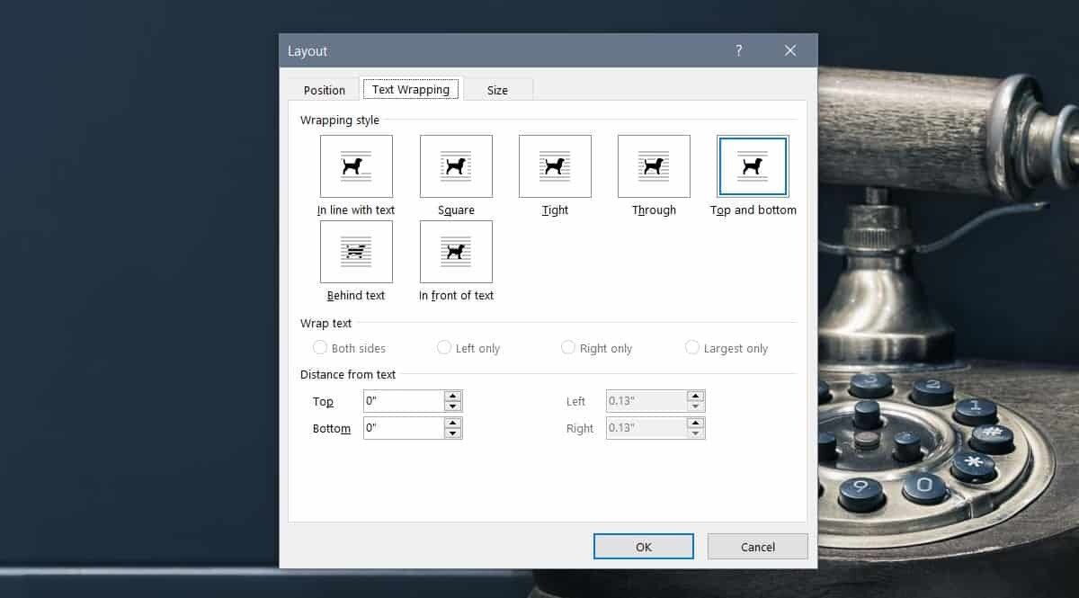Screen dimensions: 1079x598
Task: Click the Help question mark icon
Action: 739,50
